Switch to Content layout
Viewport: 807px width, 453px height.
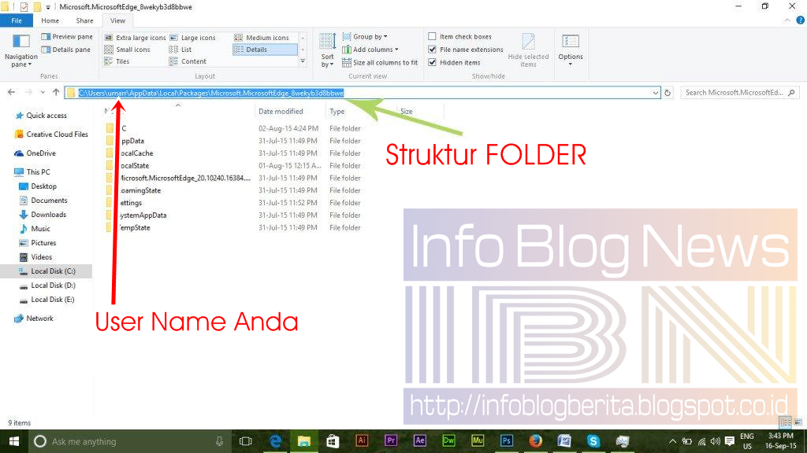(188, 61)
